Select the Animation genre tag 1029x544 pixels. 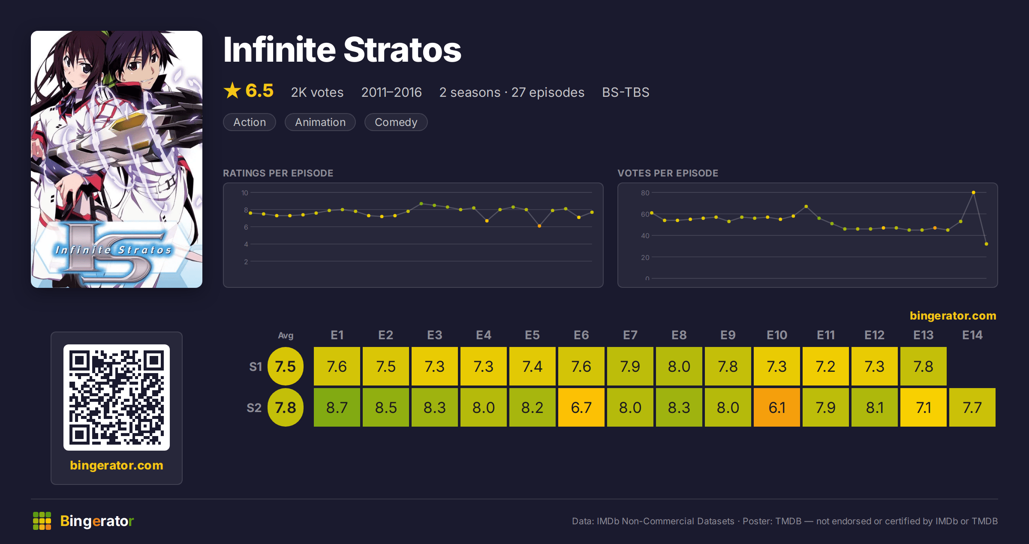tap(320, 122)
